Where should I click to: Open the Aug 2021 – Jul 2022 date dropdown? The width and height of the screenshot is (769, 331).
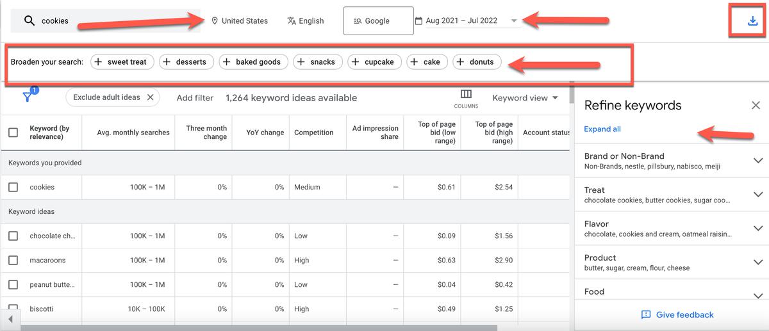coord(471,20)
